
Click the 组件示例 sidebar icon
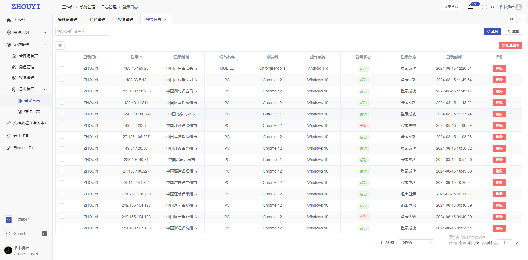tap(9, 32)
